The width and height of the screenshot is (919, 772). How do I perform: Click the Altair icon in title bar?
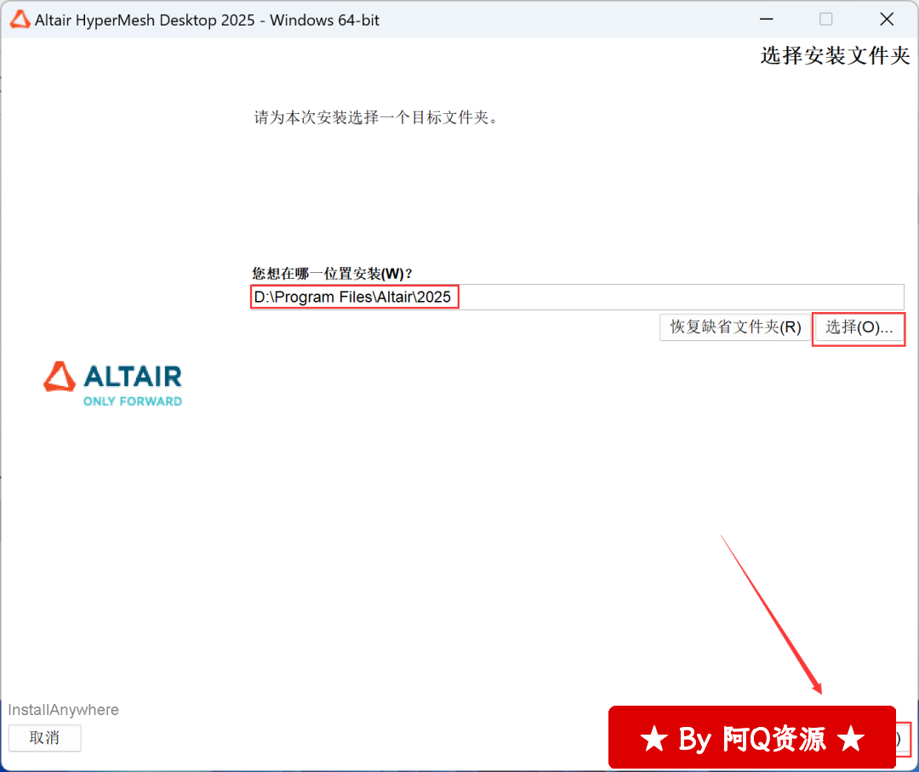(x=20, y=20)
